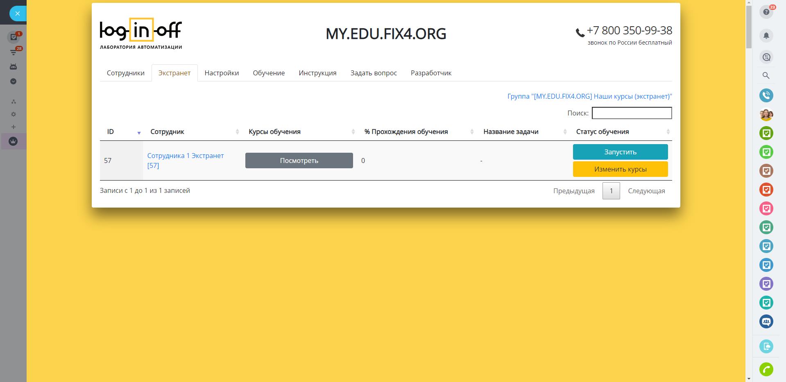The width and height of the screenshot is (786, 382).
Task: Open the Инструкция tab
Action: (317, 73)
